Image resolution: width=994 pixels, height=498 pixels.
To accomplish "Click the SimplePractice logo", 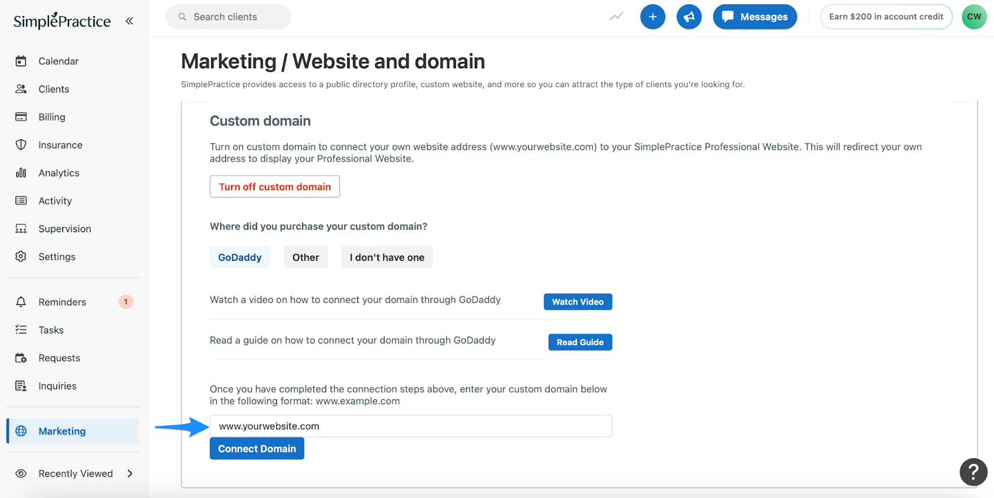I will 62,20.
